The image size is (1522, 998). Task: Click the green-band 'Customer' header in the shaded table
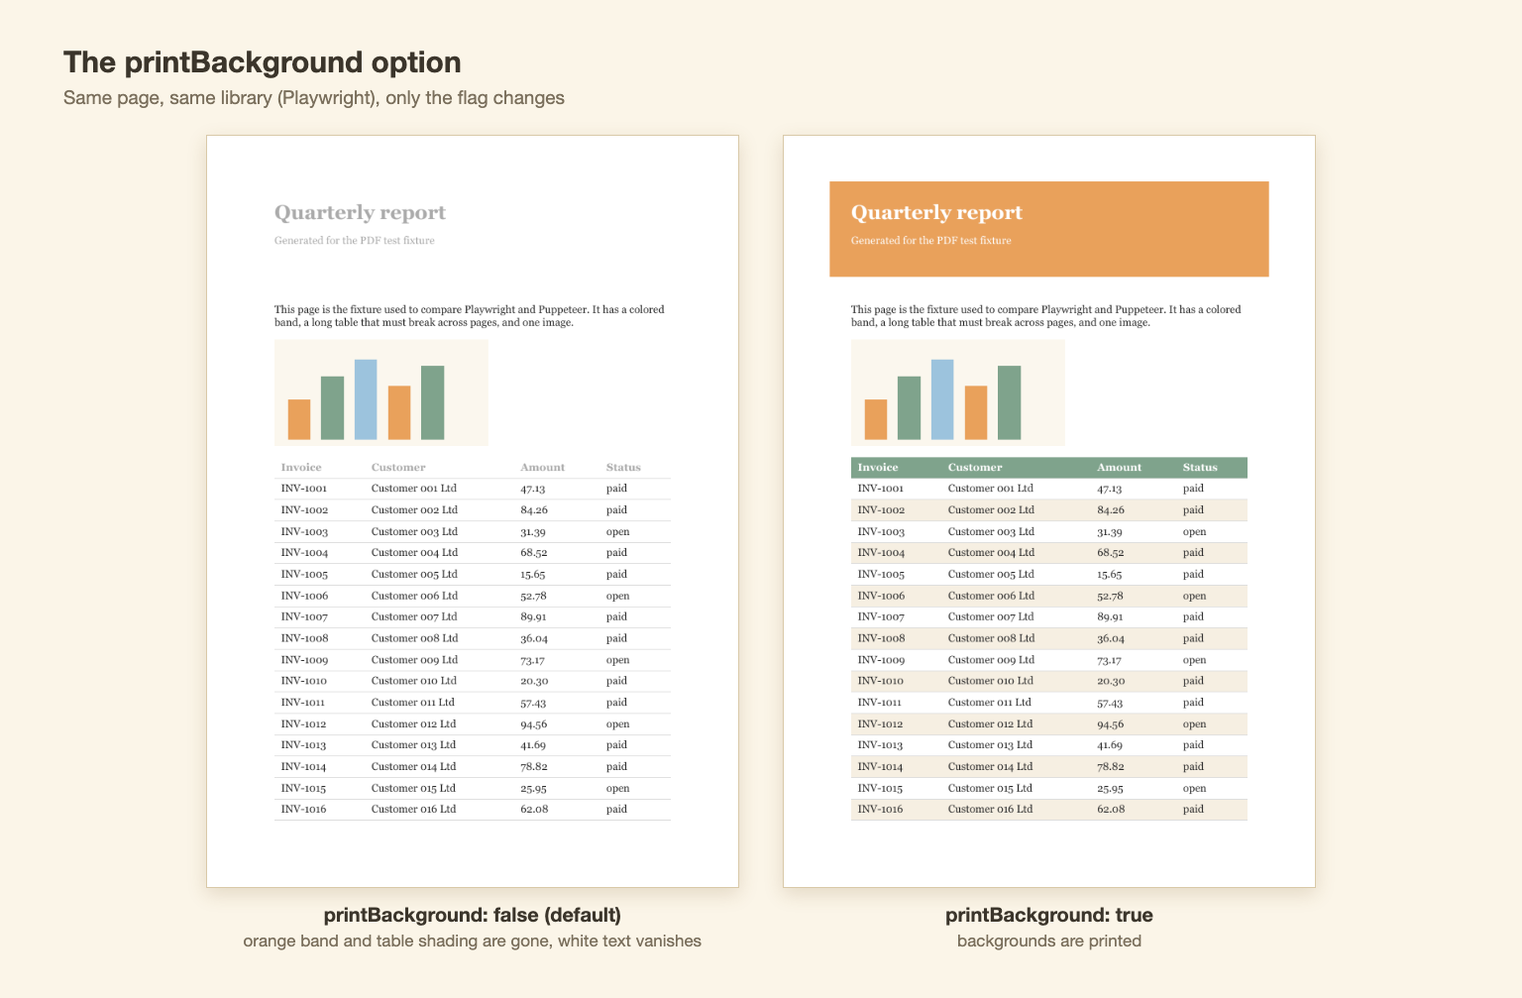(x=975, y=468)
